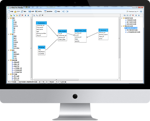This screenshot has height=121, width=150.
Task: Click the blue up arrow in left panel toolbar
Action: pos(25,15)
